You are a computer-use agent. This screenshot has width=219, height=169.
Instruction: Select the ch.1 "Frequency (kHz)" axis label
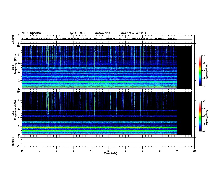(x=15, y=64)
